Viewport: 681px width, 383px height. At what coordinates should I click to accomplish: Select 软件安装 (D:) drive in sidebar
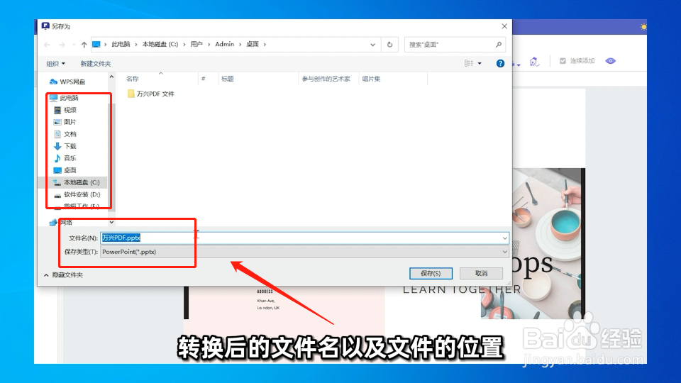[x=77, y=194]
